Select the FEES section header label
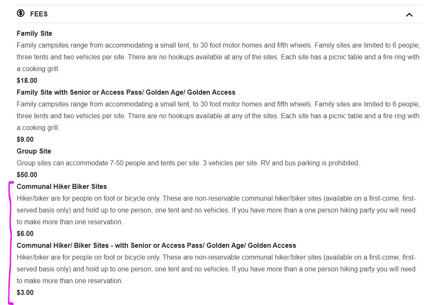The height and width of the screenshot is (305, 424). 39,14
